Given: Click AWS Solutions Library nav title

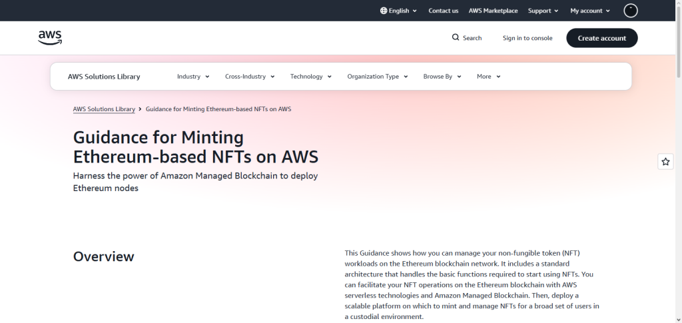Looking at the screenshot, I should 104,77.
